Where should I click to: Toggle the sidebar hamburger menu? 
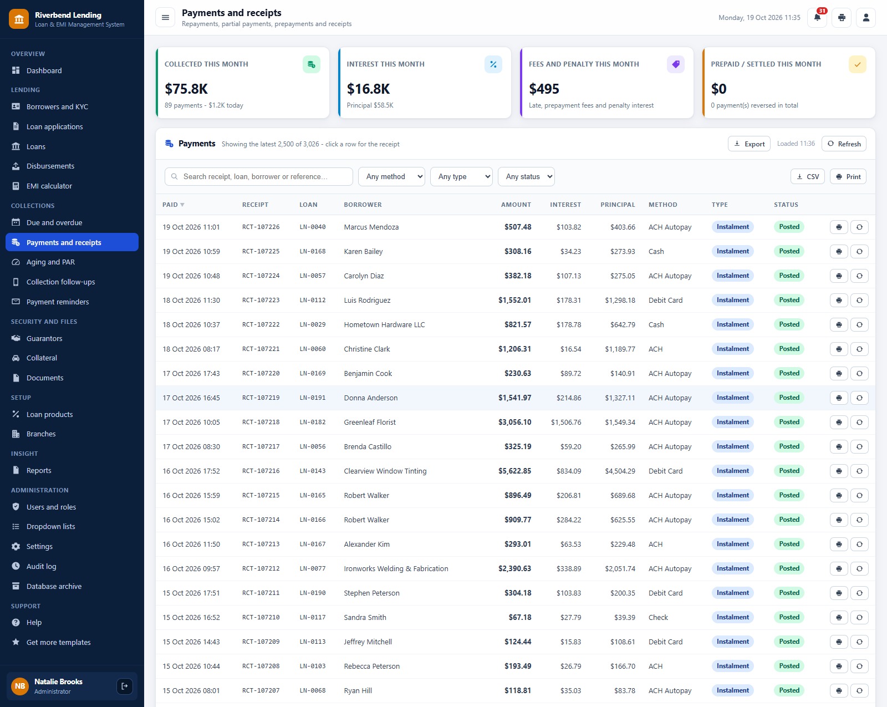[165, 18]
